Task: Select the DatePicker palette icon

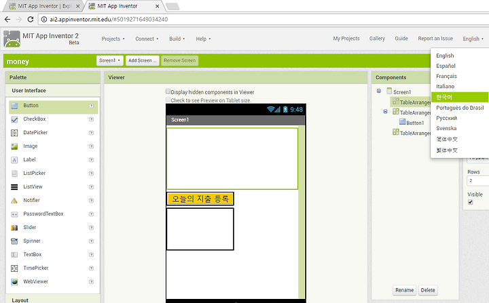Action: pyautogui.click(x=14, y=133)
